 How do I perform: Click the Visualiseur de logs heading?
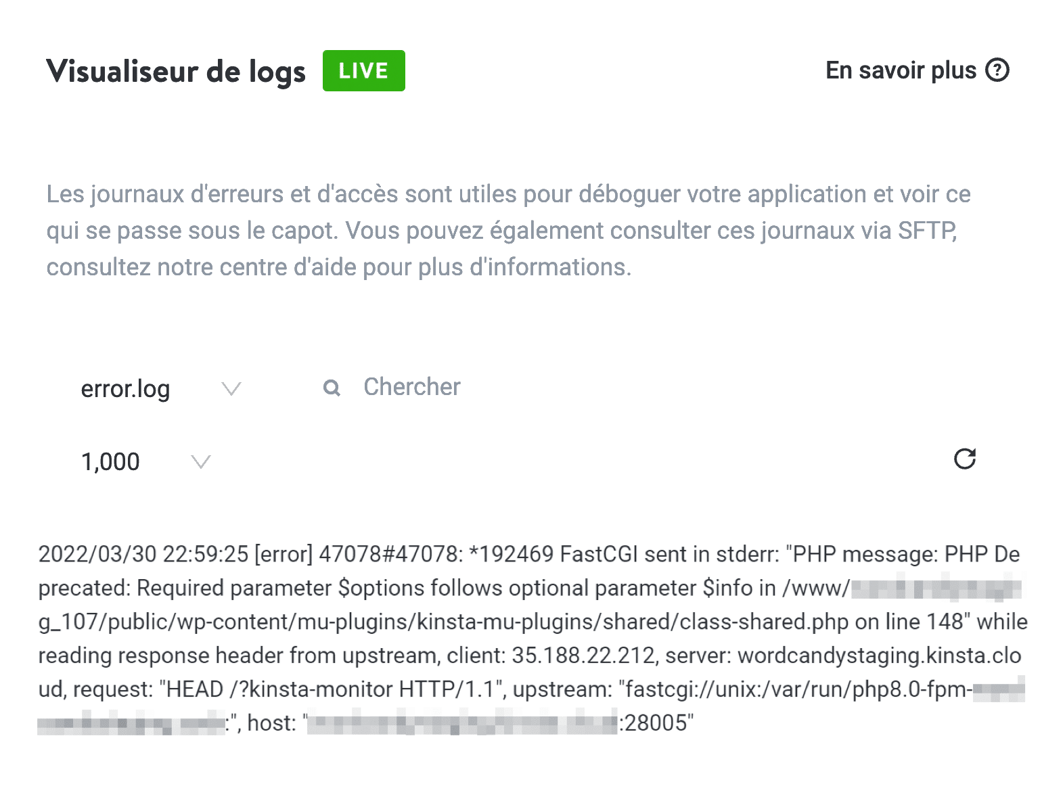176,70
